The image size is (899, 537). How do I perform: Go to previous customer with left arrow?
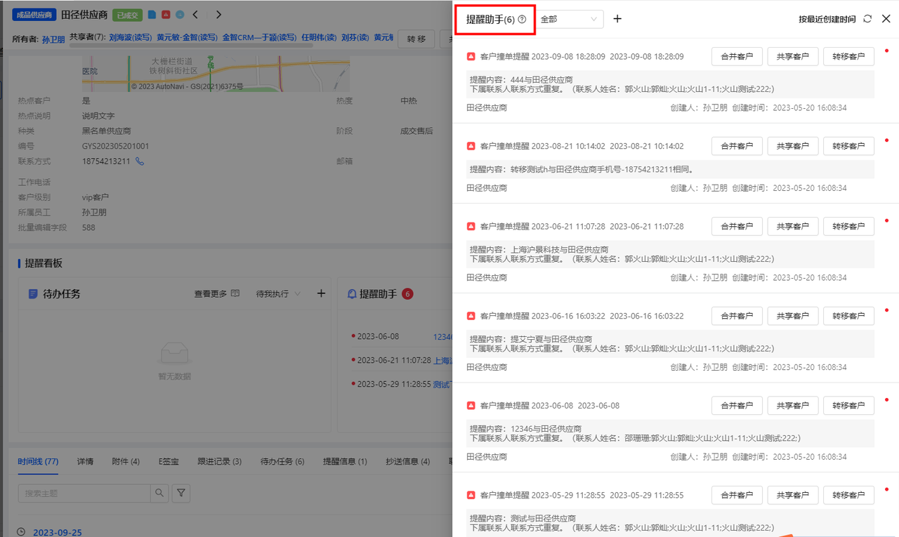pyautogui.click(x=196, y=15)
